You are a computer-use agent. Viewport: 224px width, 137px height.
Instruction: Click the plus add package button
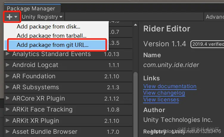point(12,17)
